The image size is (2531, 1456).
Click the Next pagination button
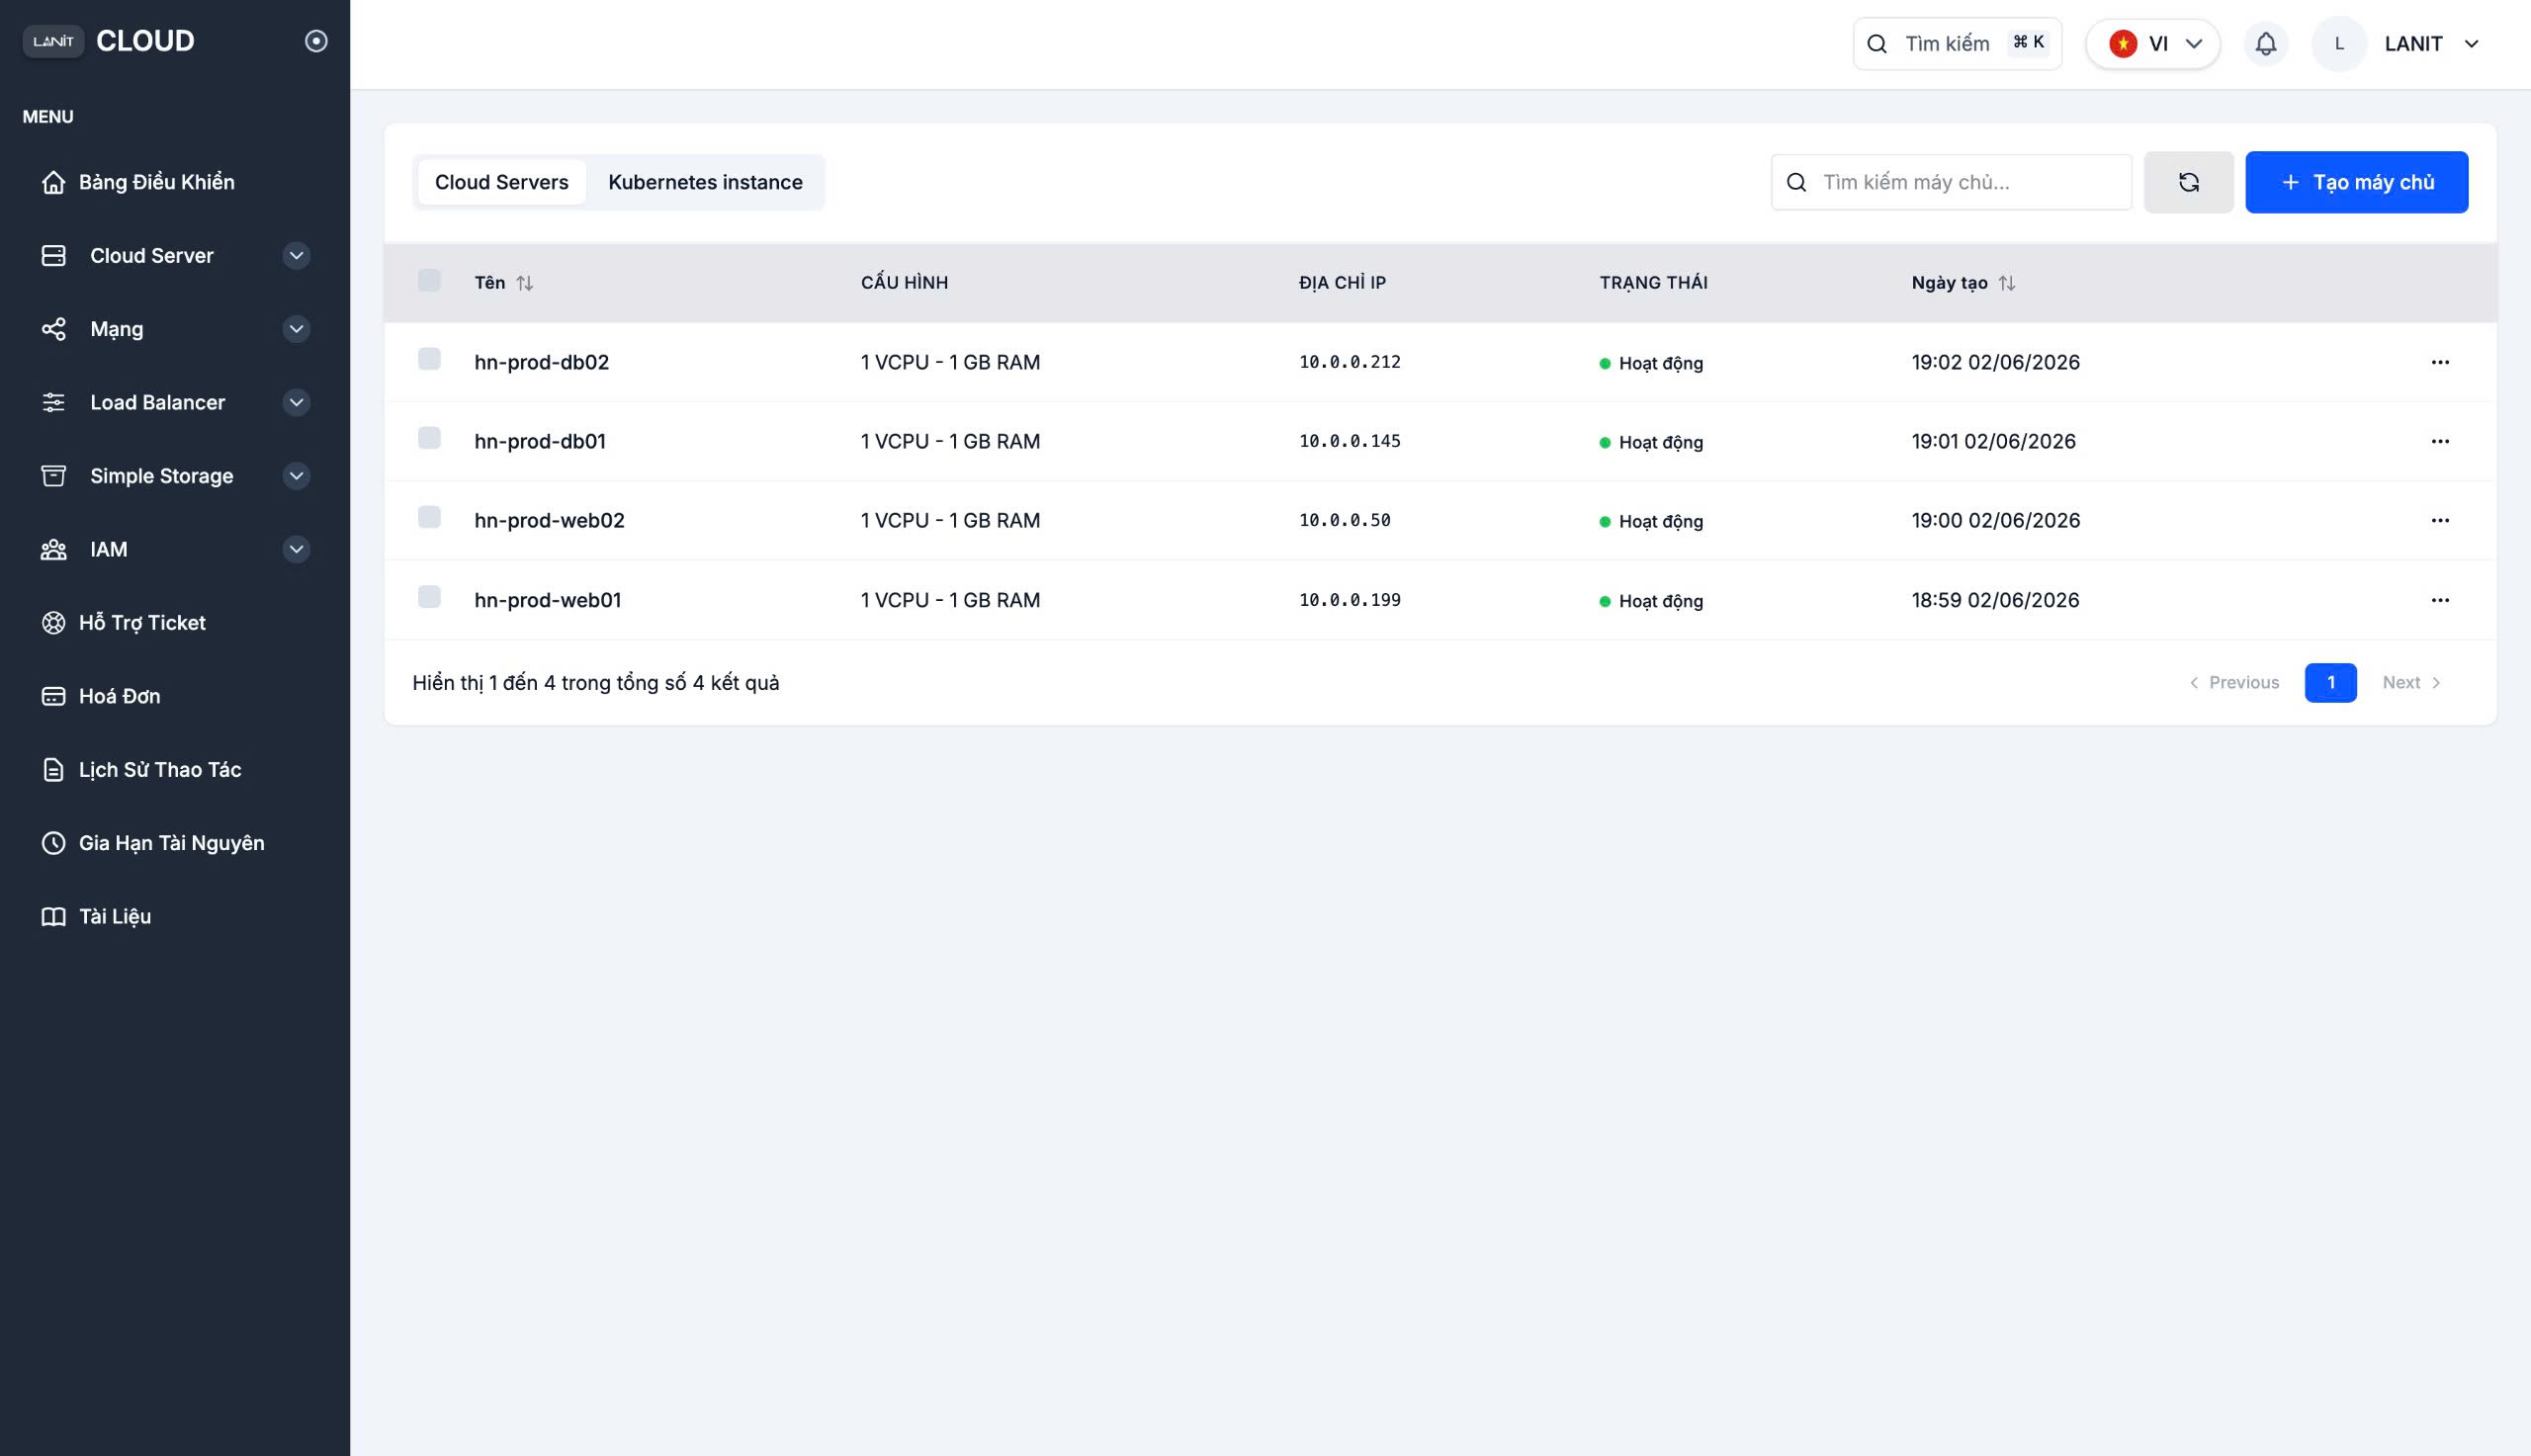tap(2412, 683)
